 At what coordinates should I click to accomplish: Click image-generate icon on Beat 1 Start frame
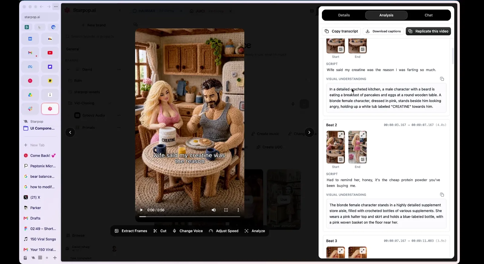point(341,49)
